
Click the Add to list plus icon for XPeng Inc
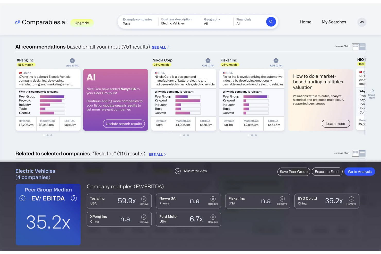pyautogui.click(x=72, y=61)
